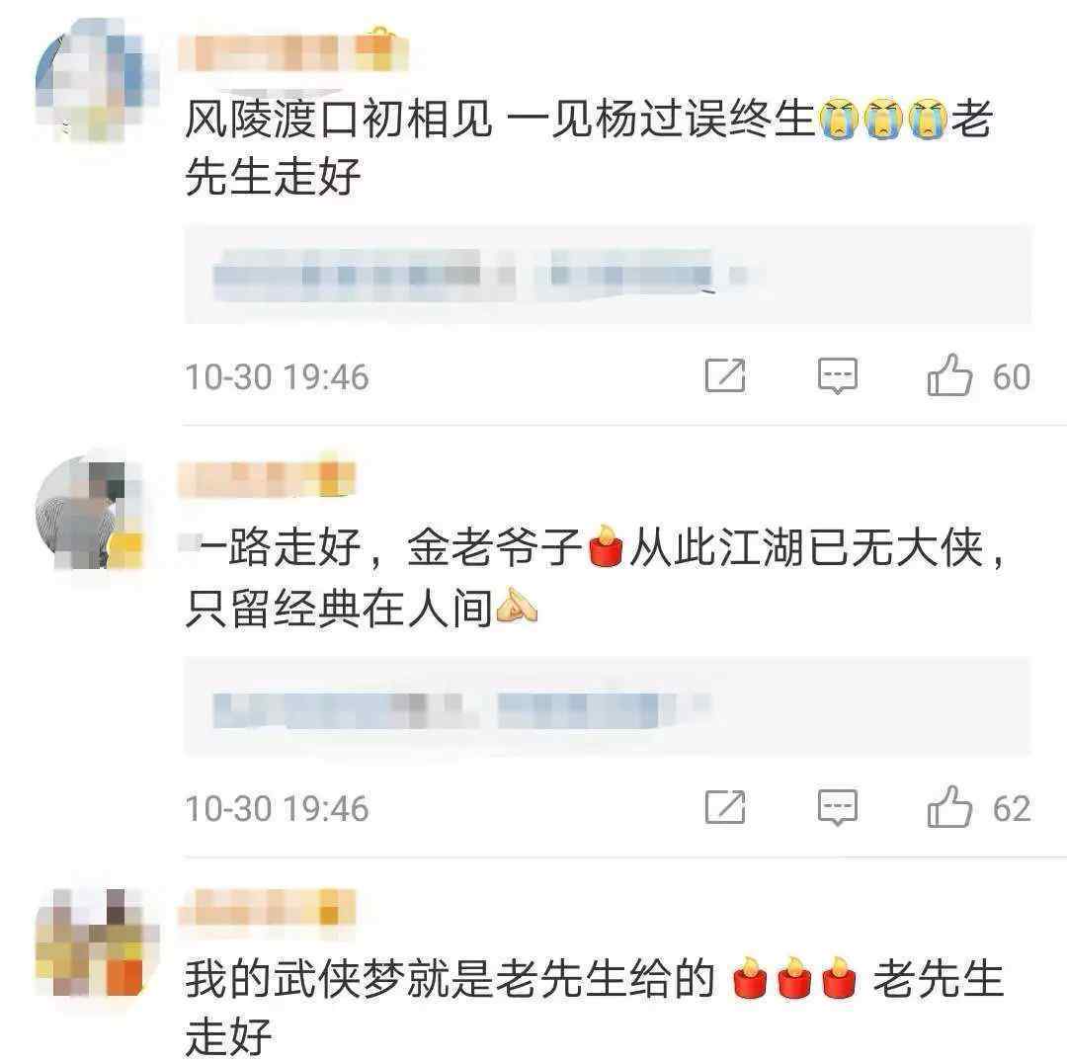
Task: Open reply bubble icon on 金老爷子 comment
Action: point(837,808)
